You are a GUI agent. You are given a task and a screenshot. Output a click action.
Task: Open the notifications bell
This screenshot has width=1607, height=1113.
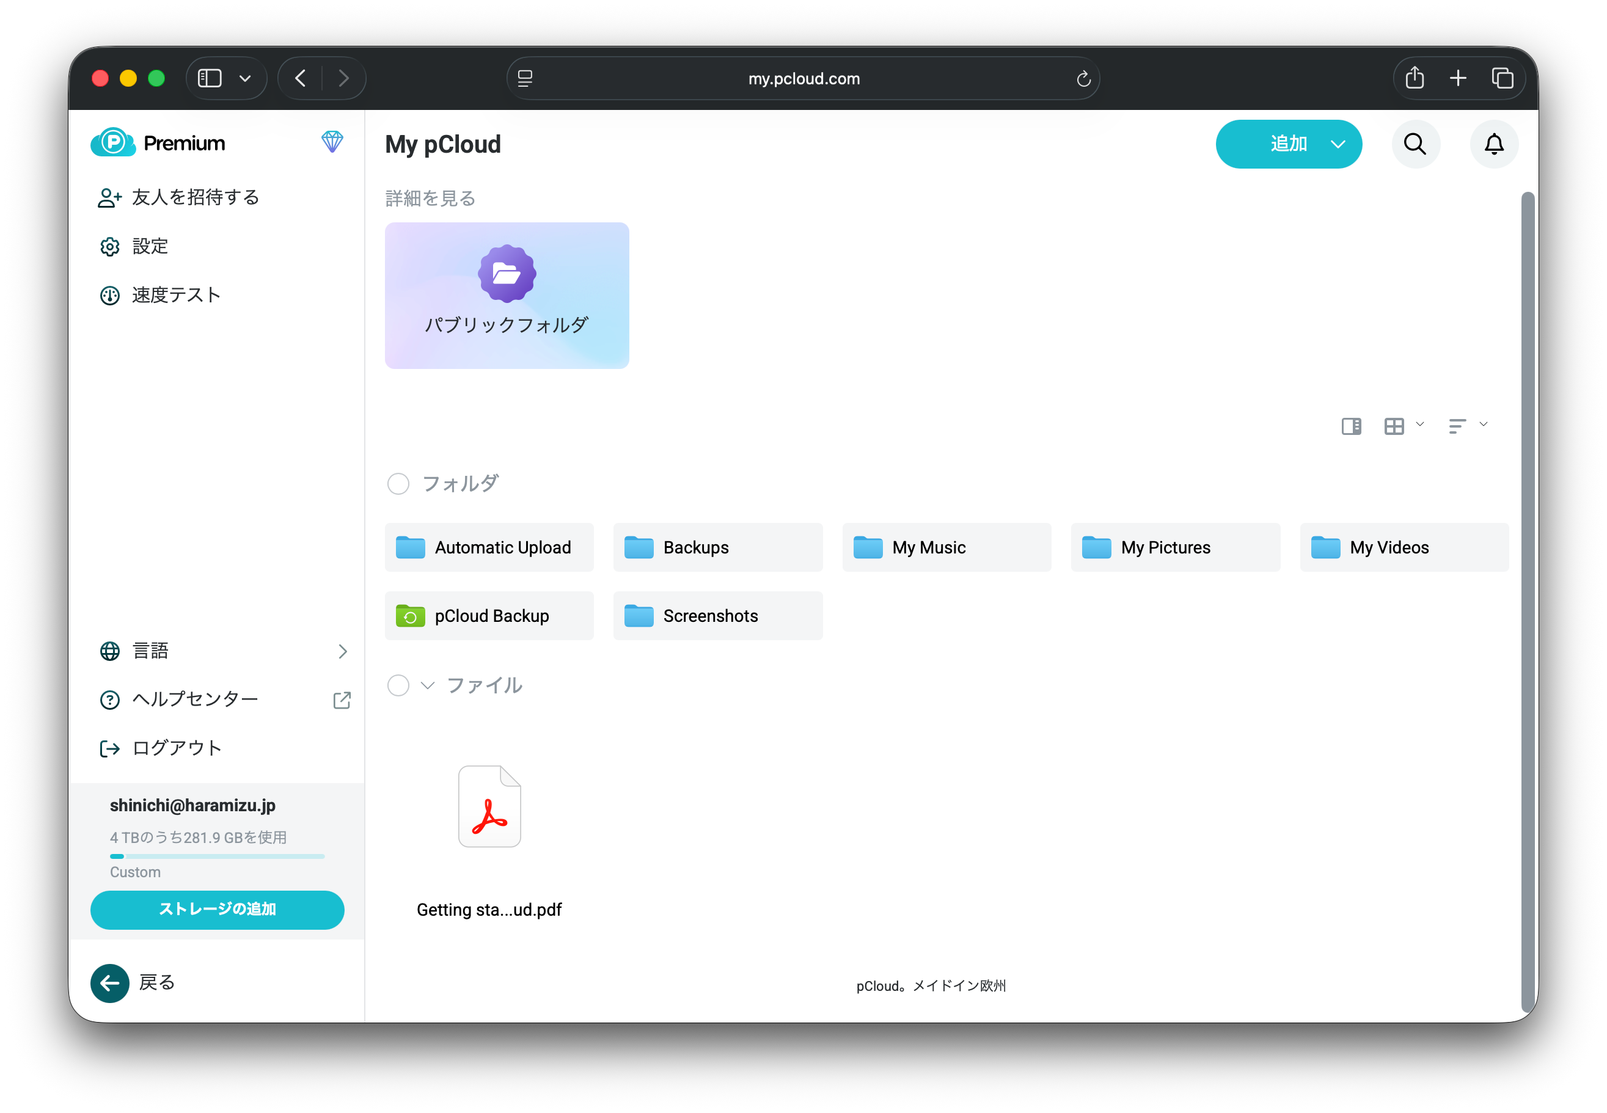click(1493, 144)
